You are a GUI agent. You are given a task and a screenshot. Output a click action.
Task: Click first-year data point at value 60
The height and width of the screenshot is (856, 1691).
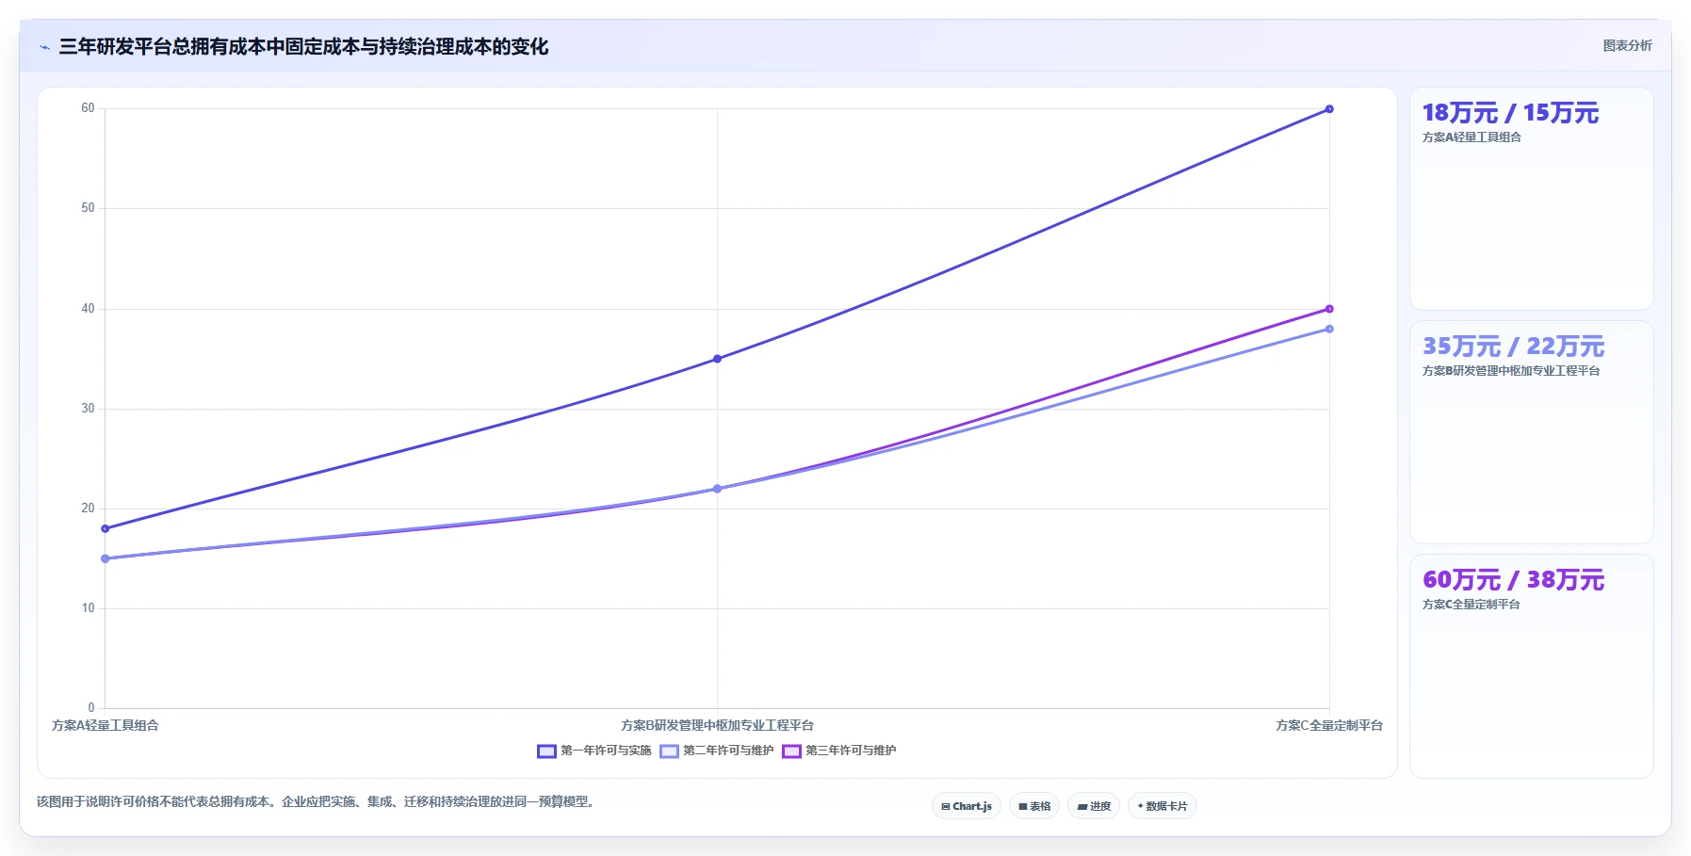[1329, 109]
